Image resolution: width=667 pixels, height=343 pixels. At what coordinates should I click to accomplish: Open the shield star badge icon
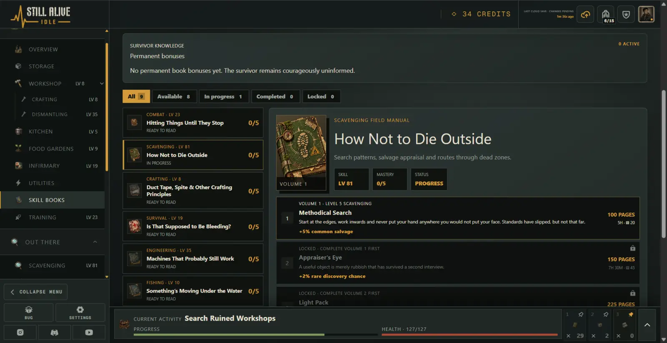tap(626, 15)
